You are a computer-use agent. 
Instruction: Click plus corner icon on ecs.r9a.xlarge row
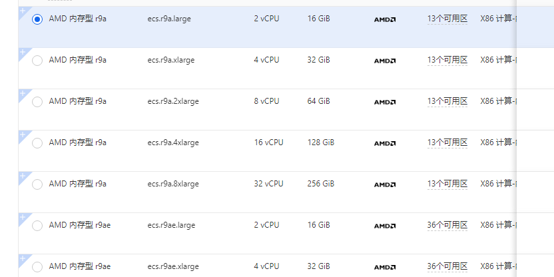click(x=23, y=53)
